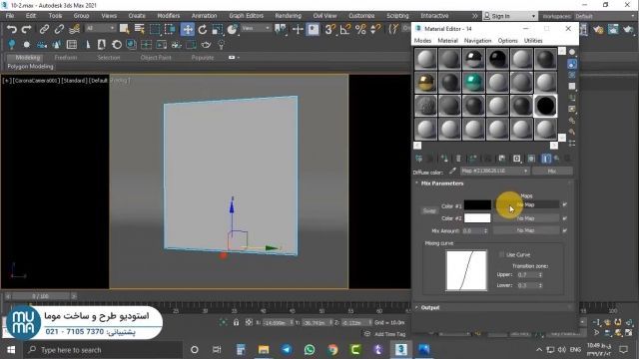This screenshot has width=639, height=359.
Task: Open the Material Editor Utilities menu
Action: (533, 41)
